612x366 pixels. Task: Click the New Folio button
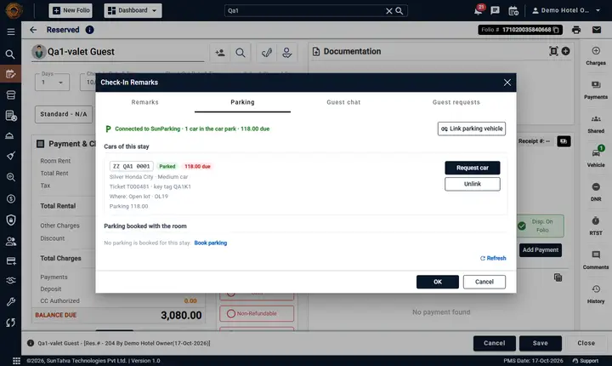click(71, 10)
